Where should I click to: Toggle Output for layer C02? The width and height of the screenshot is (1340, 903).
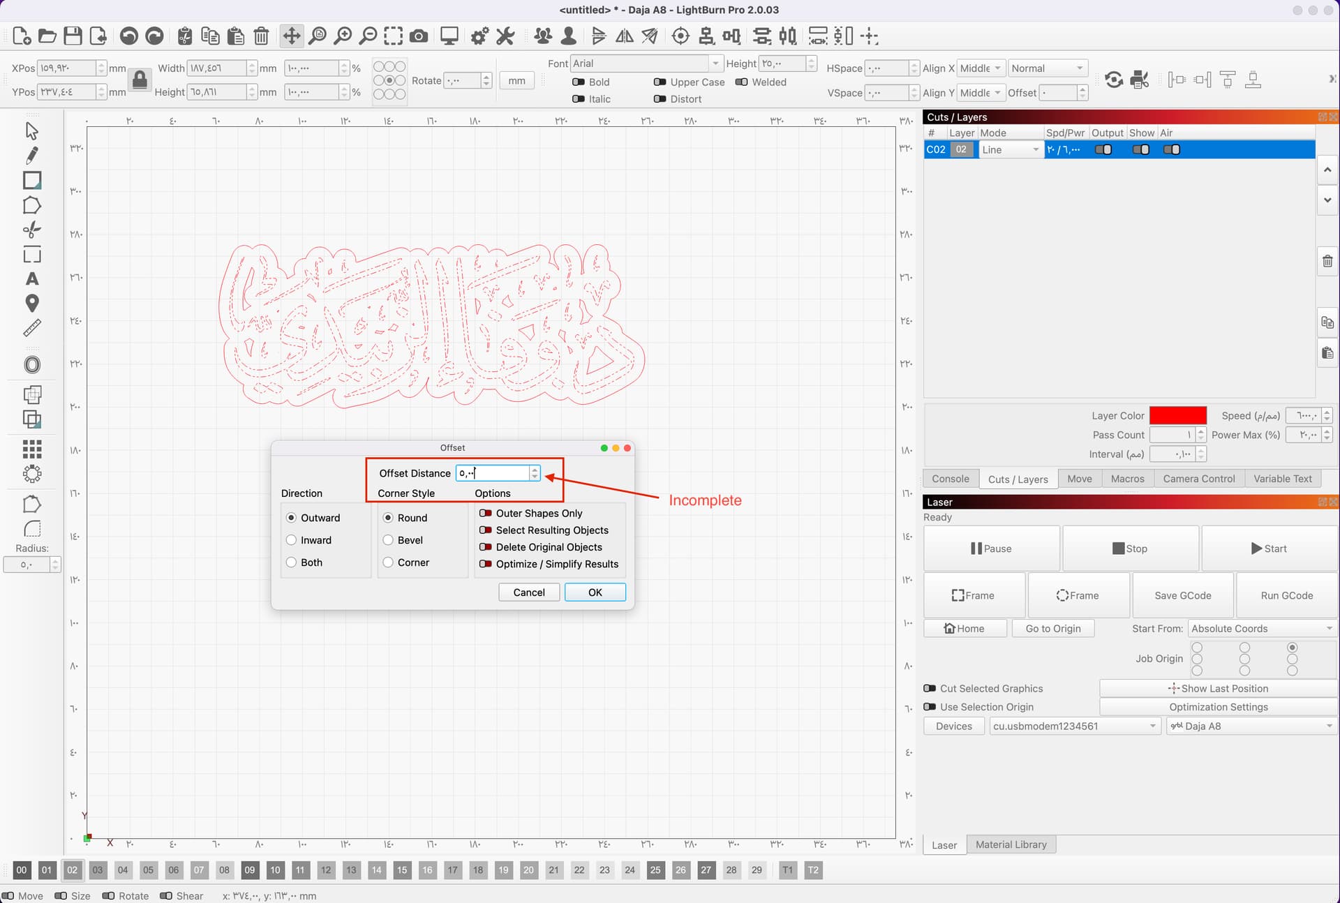[x=1103, y=149]
